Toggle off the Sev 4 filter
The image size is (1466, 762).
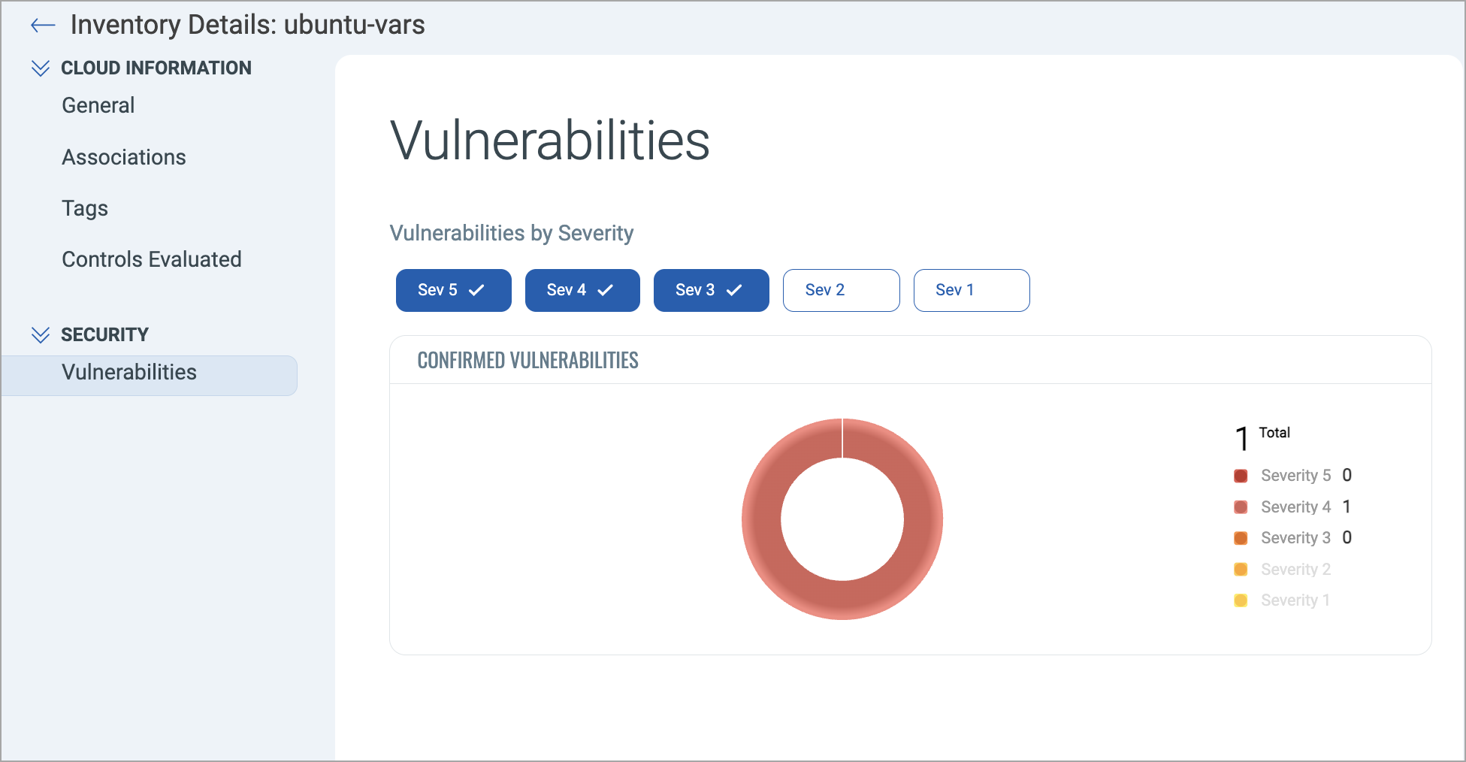click(x=582, y=290)
